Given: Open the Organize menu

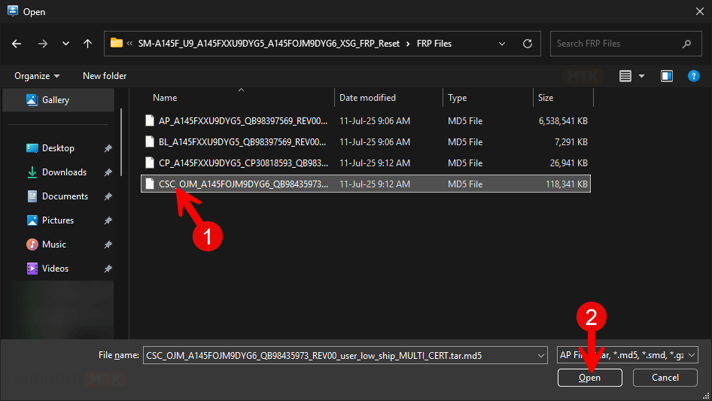Looking at the screenshot, I should point(37,76).
